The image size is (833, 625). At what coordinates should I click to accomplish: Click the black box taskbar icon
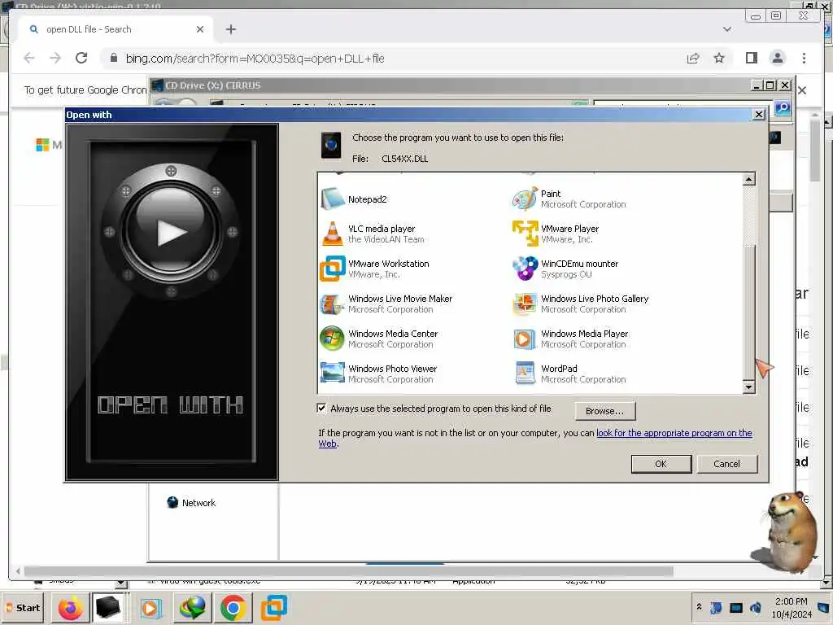(x=108, y=607)
